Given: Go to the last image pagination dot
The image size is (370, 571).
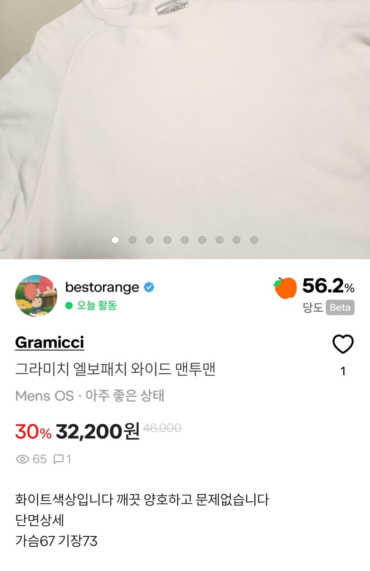Looking at the screenshot, I should (x=254, y=240).
